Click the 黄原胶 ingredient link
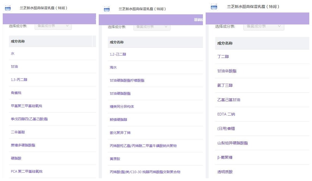Image resolution: width=312 pixels, height=181 pixels. [115, 159]
